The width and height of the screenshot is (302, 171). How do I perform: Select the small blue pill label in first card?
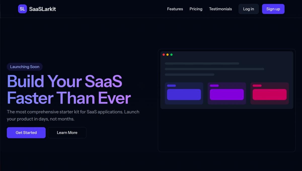(171, 86)
